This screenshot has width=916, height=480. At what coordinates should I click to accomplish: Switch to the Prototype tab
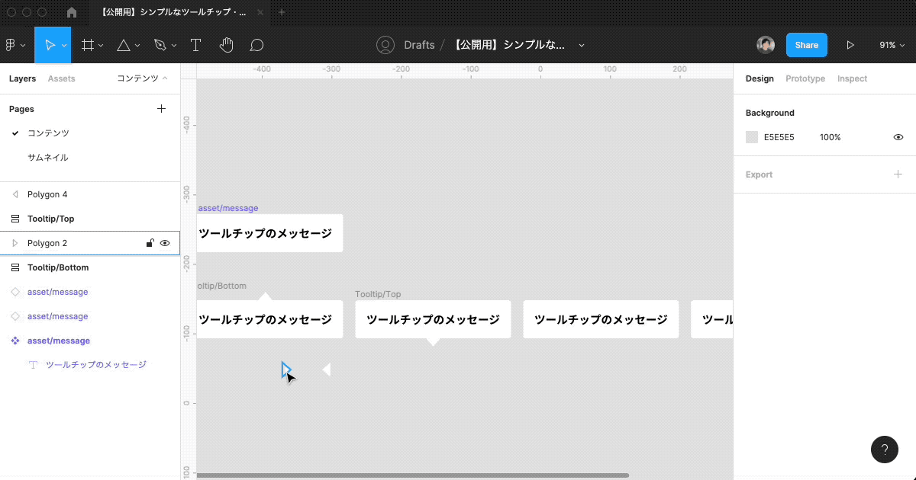coord(805,78)
